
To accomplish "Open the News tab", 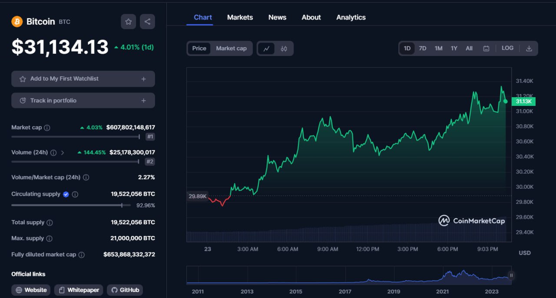I will point(277,17).
